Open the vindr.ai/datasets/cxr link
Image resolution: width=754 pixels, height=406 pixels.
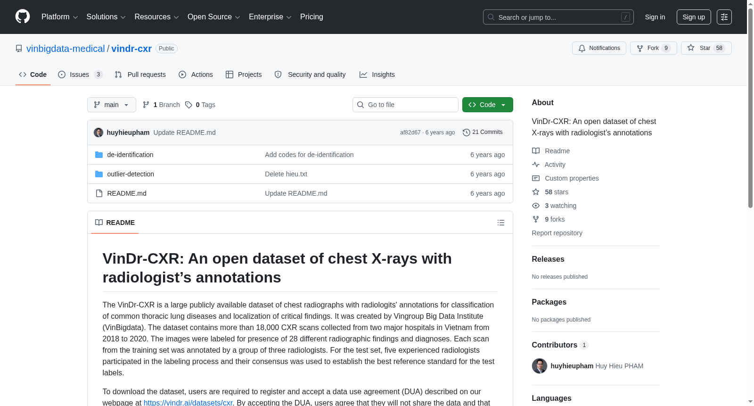[x=188, y=402]
